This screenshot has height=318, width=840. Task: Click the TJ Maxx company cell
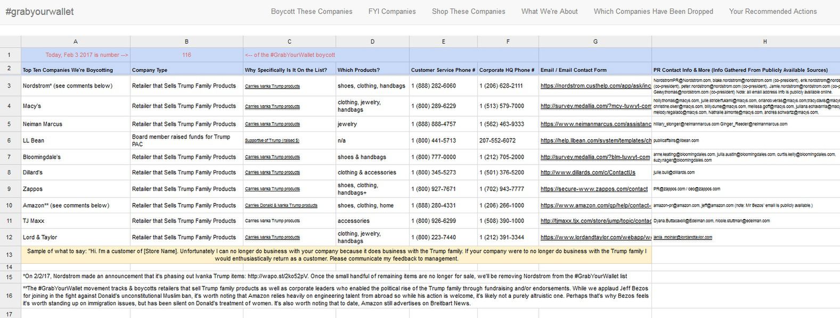pos(76,221)
